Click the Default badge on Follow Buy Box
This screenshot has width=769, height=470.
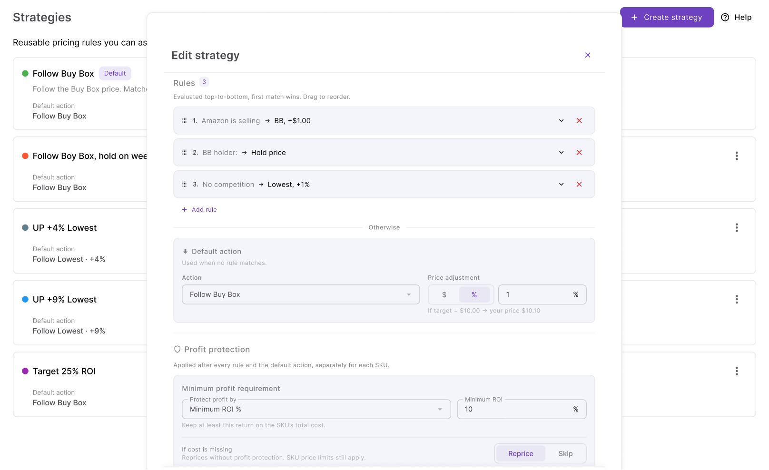point(115,74)
